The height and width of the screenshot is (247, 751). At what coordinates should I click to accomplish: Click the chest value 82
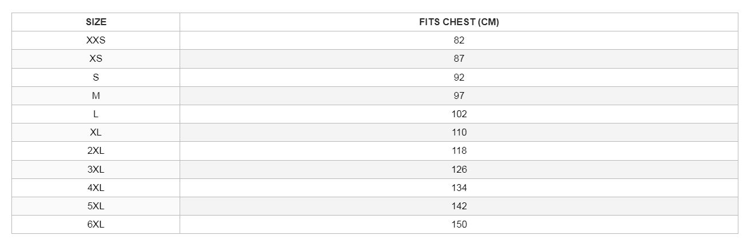(x=459, y=41)
